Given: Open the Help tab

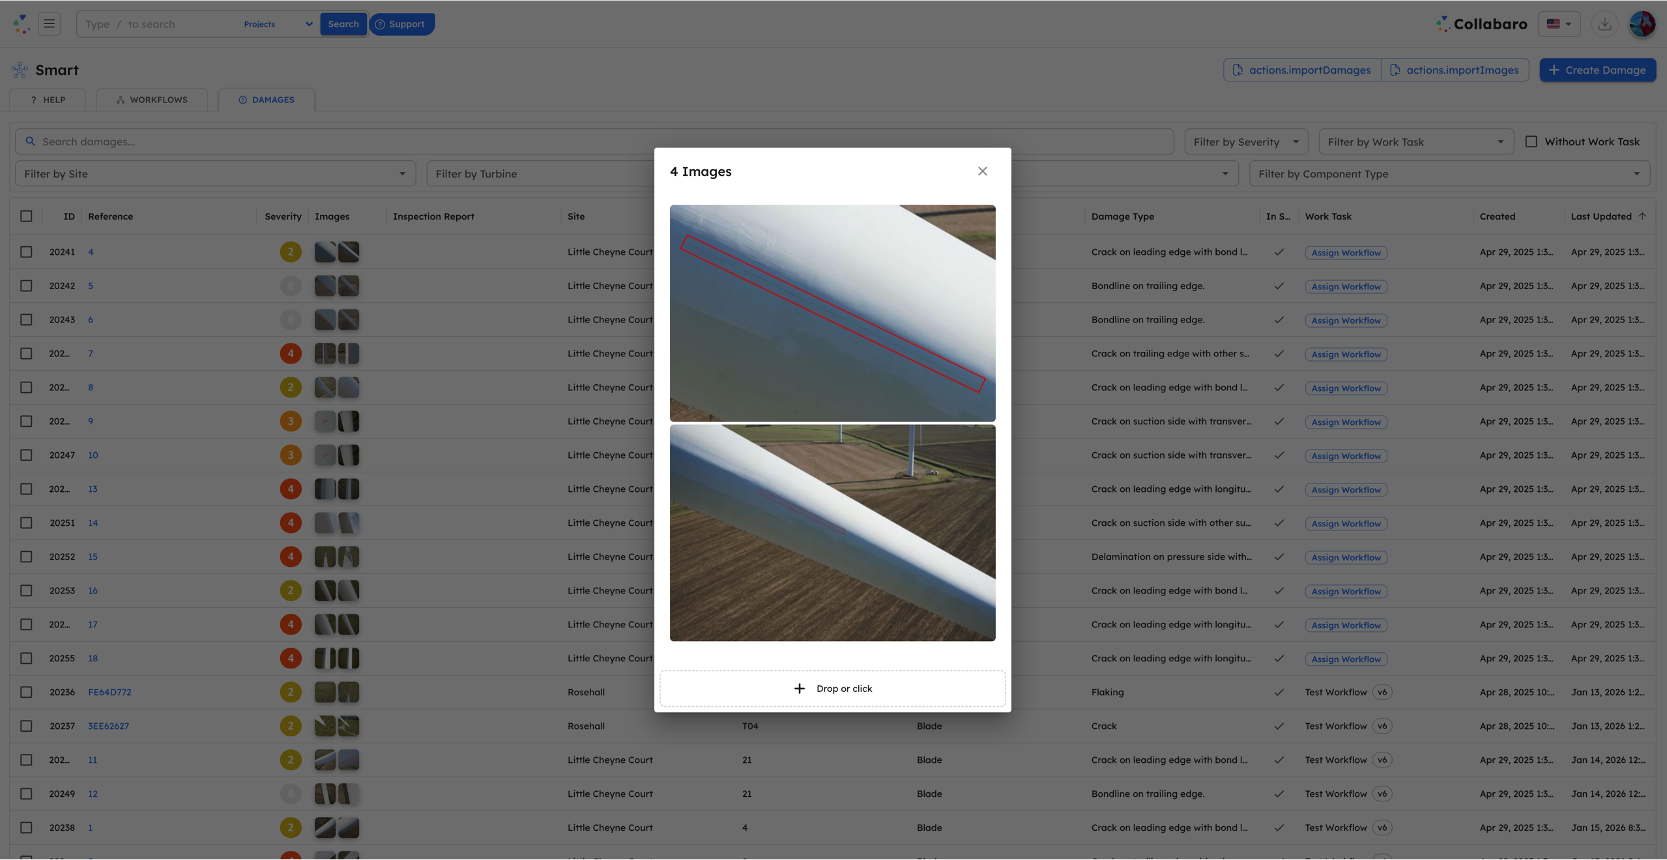Looking at the screenshot, I should click(x=48, y=100).
